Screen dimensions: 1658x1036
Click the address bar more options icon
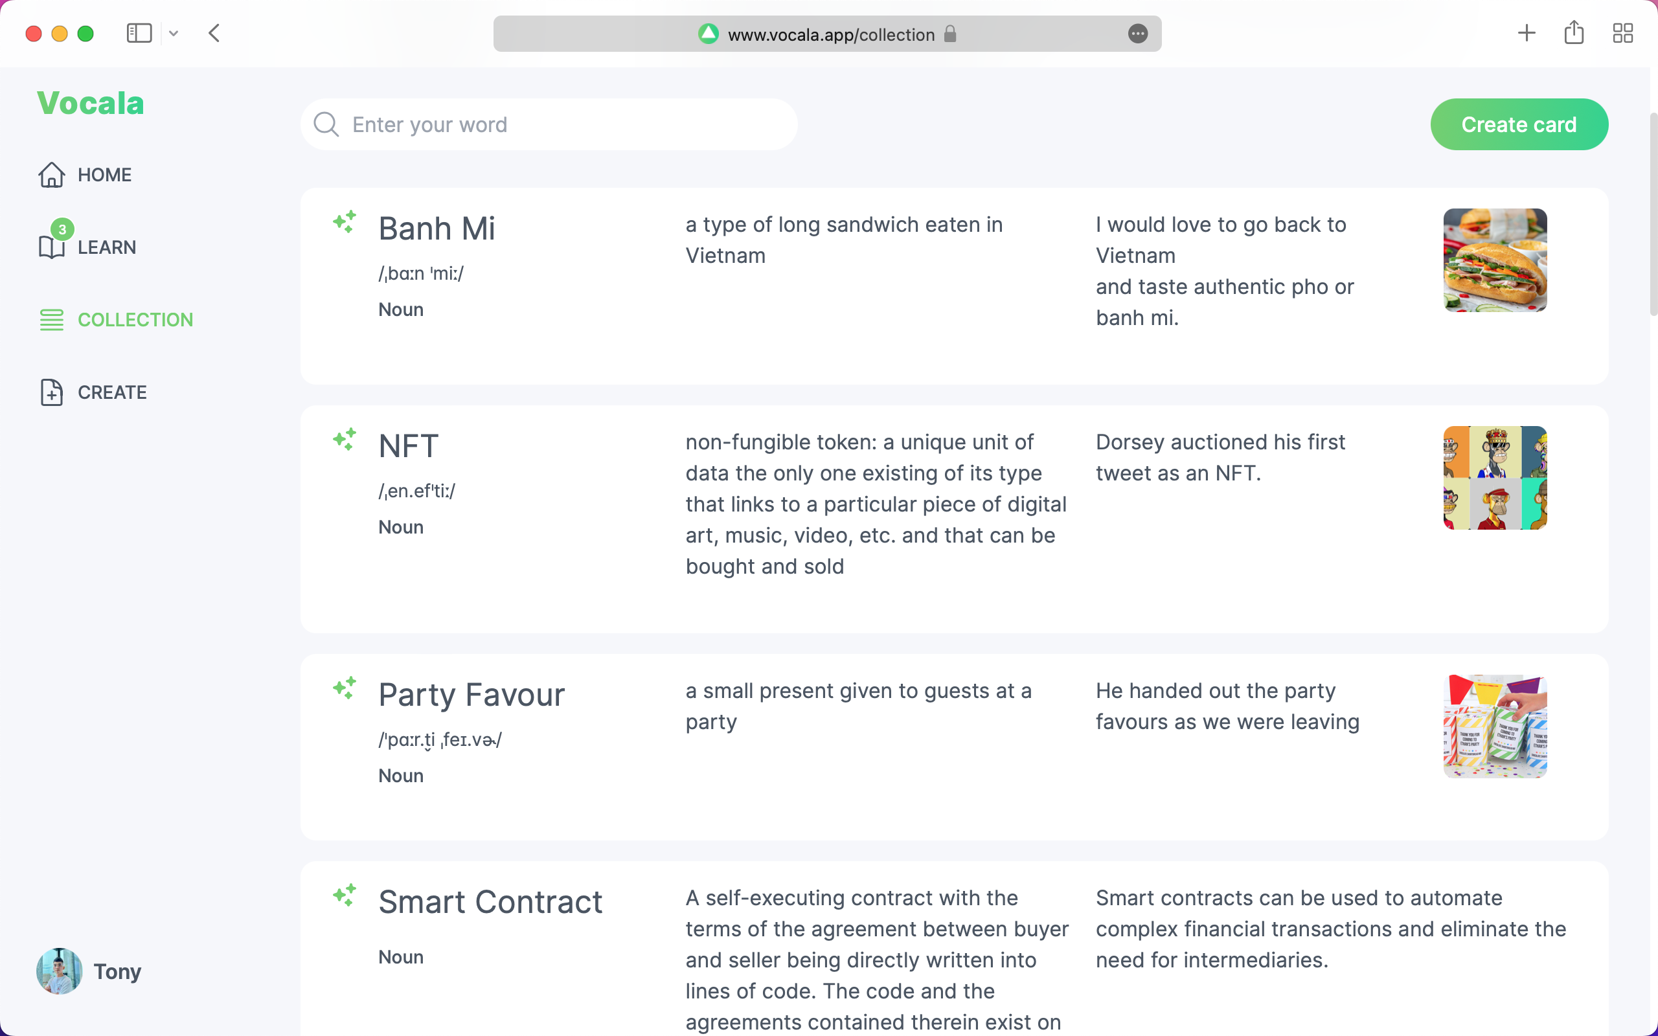[x=1137, y=34]
